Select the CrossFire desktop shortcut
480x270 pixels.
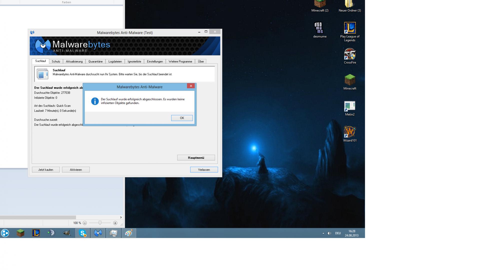(350, 56)
